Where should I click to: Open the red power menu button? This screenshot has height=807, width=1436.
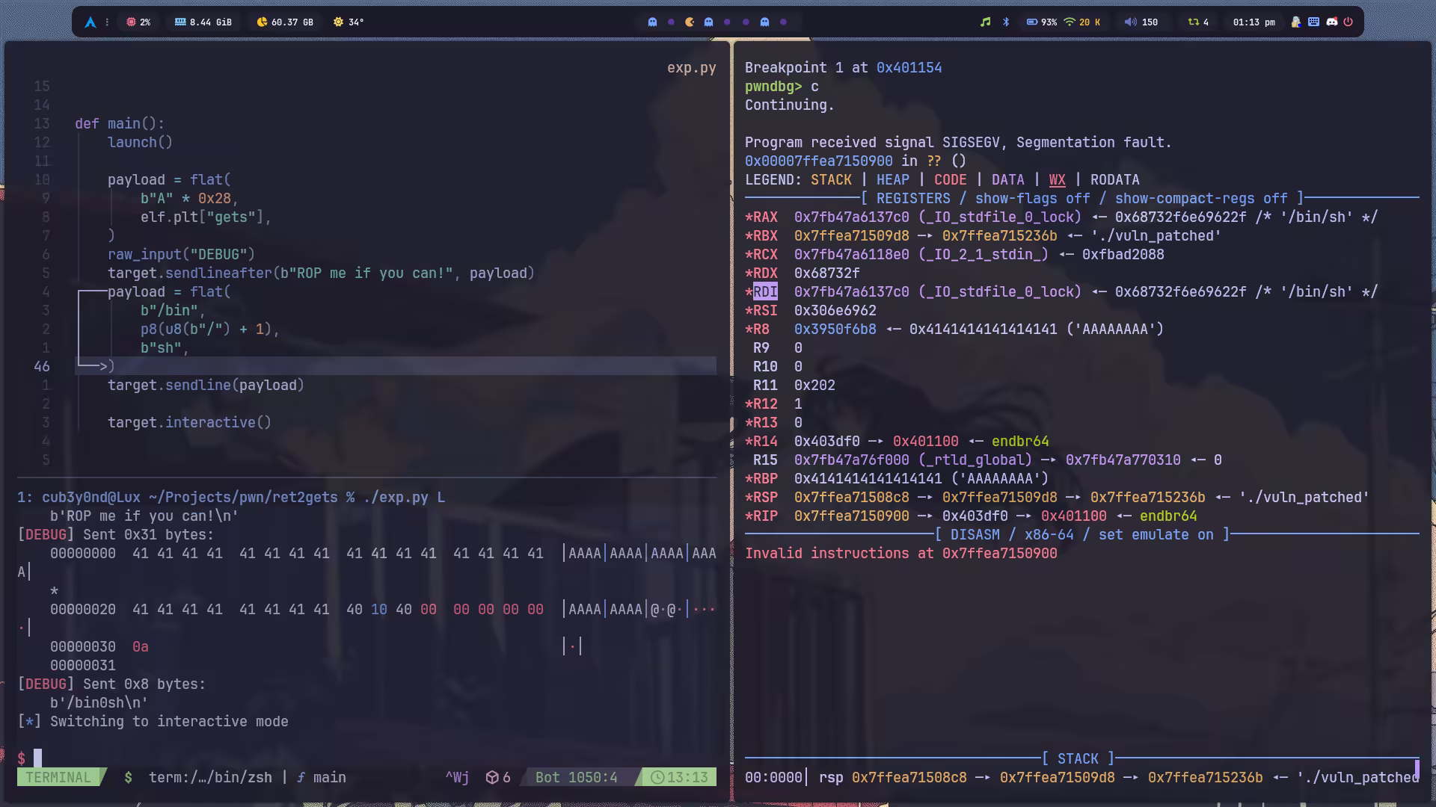pyautogui.click(x=1348, y=22)
